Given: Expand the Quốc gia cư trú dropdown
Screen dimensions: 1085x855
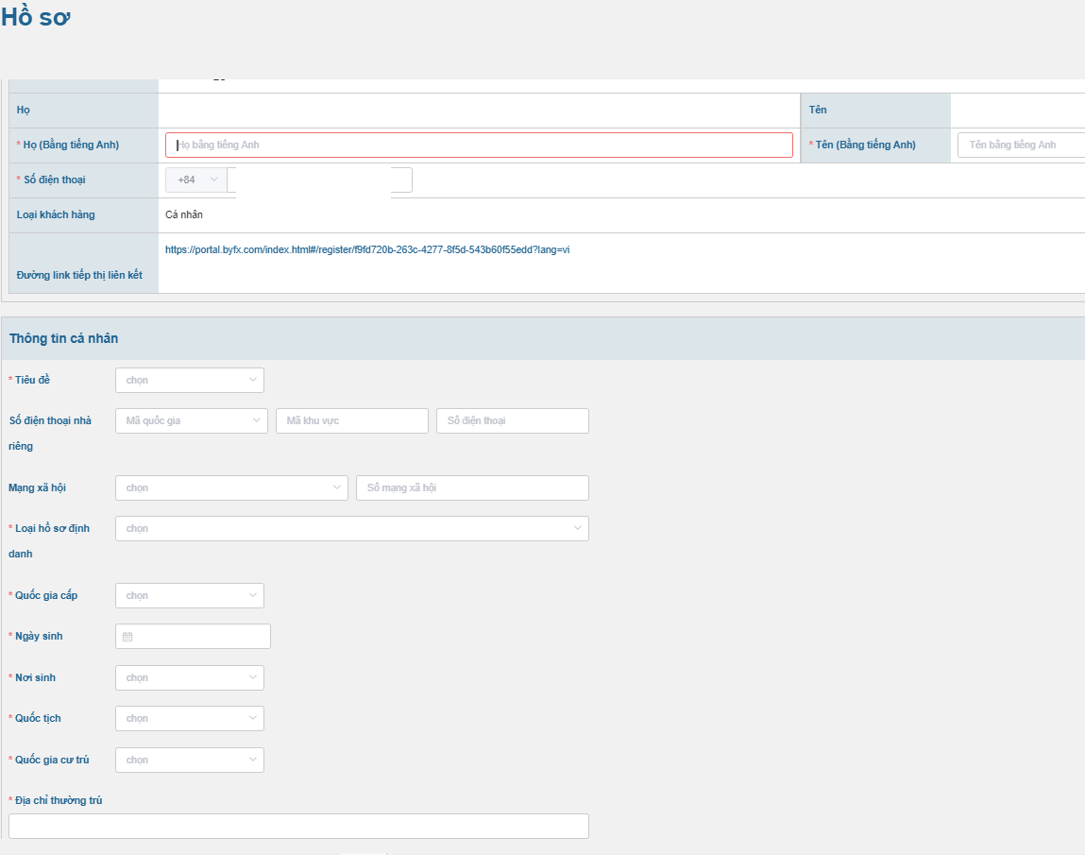Looking at the screenshot, I should click(190, 761).
